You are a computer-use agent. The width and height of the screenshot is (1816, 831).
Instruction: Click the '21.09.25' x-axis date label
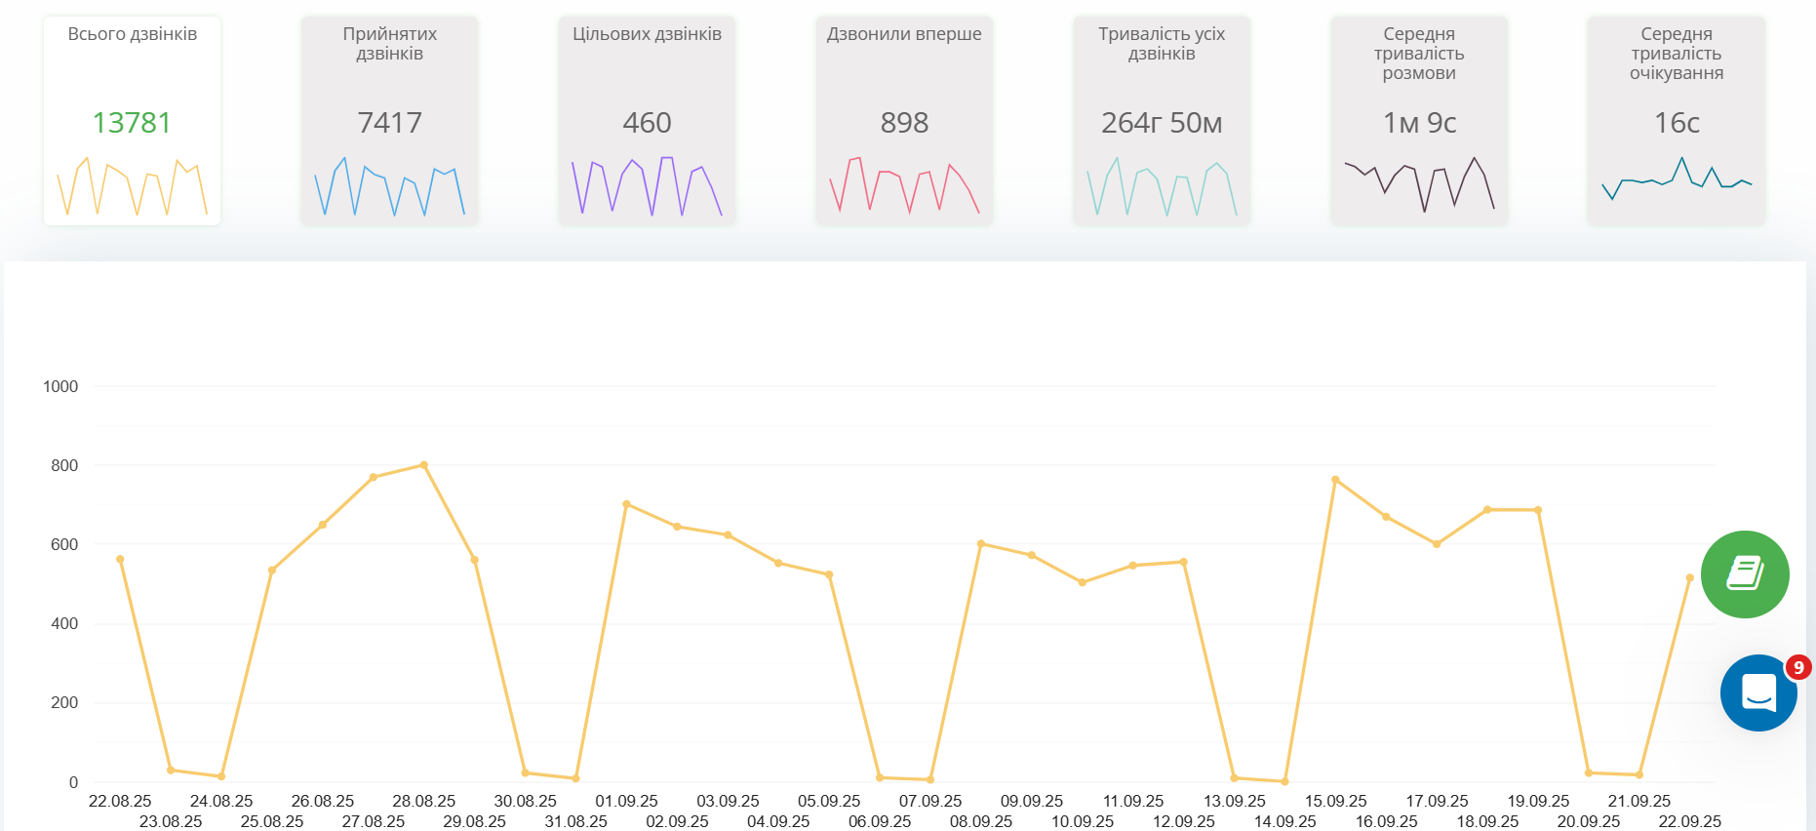[1639, 801]
